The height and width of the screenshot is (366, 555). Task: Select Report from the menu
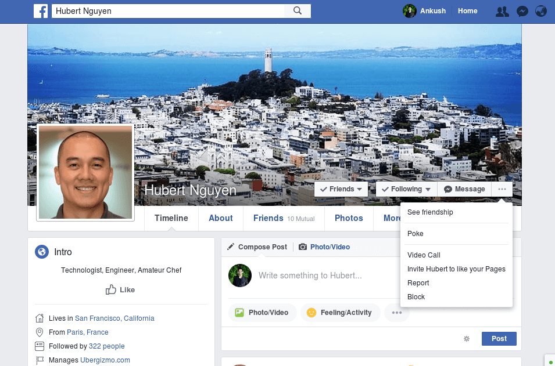pos(456,283)
